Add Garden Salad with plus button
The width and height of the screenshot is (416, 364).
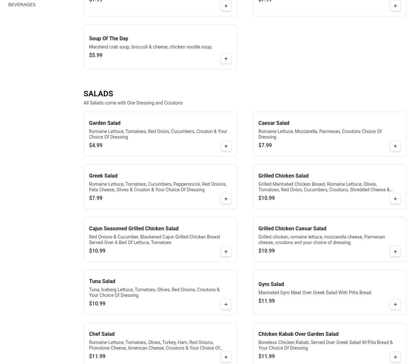click(226, 146)
